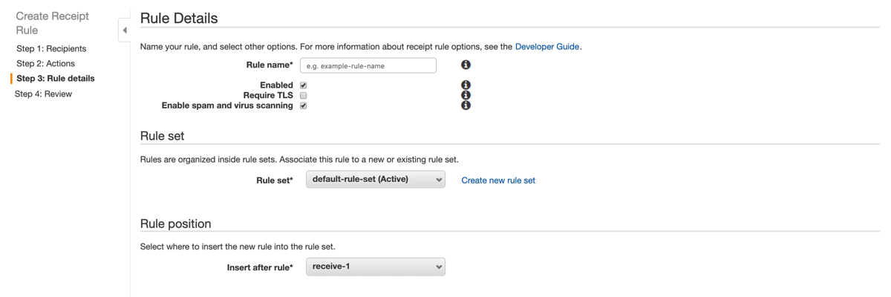Focus the Rule name text input
This screenshot has height=297, width=891.
[368, 66]
